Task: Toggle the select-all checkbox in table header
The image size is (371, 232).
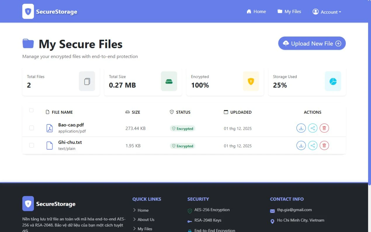Action: pyautogui.click(x=31, y=110)
